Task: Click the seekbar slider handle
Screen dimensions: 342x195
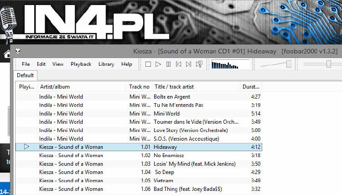Action: 329,64
